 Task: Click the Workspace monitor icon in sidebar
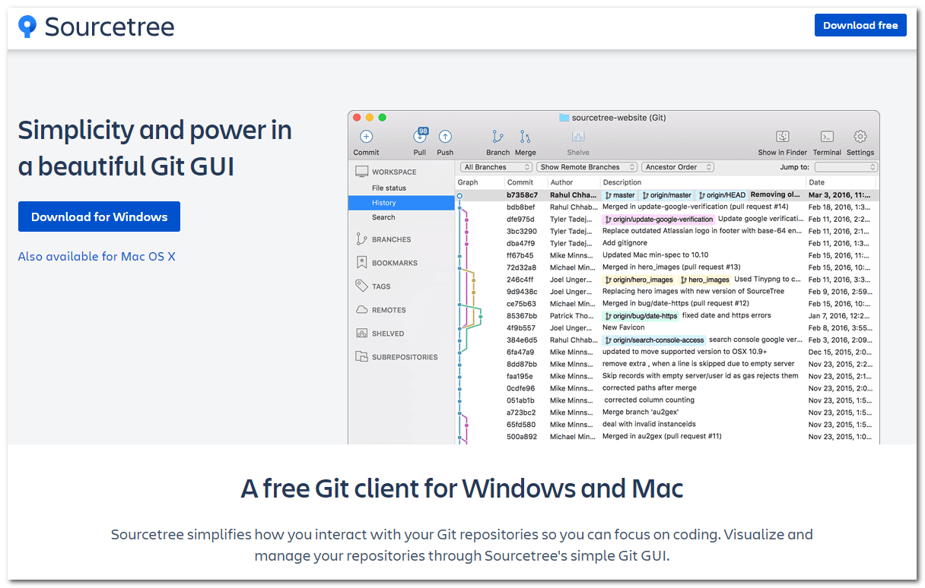pyautogui.click(x=361, y=172)
